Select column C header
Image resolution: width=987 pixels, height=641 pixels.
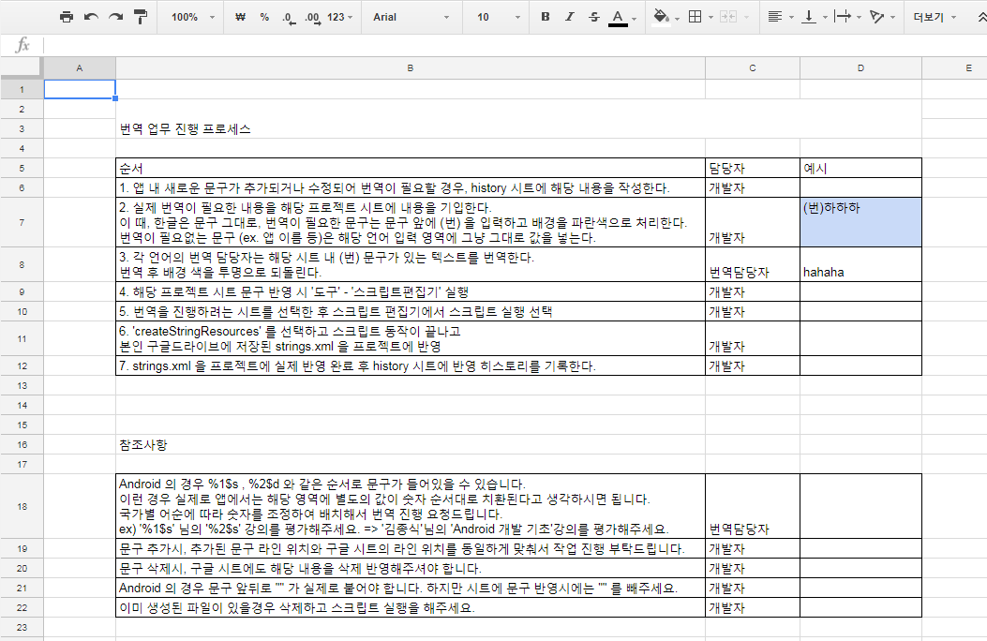[x=753, y=67]
